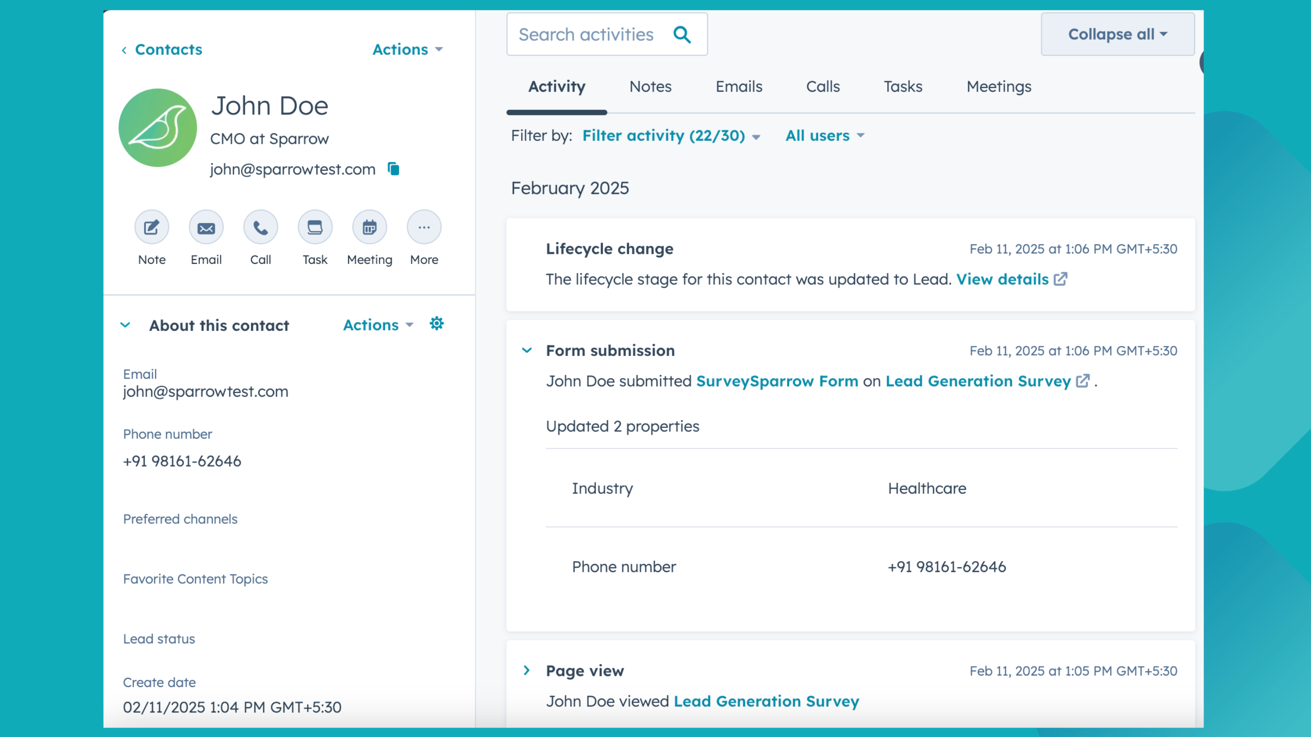
Task: Open the Filter activity dropdown
Action: click(x=671, y=136)
